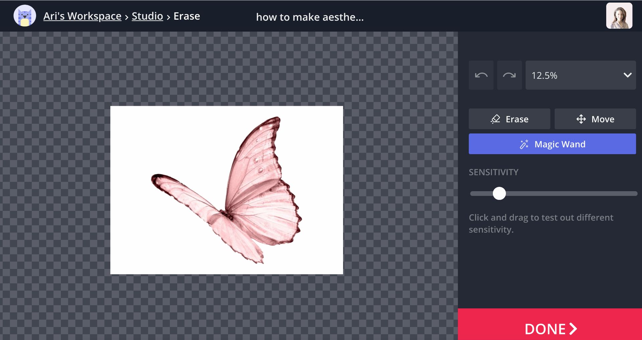Click the Sensitivity slider handle
Screen dimensions: 642x340
pyautogui.click(x=499, y=194)
